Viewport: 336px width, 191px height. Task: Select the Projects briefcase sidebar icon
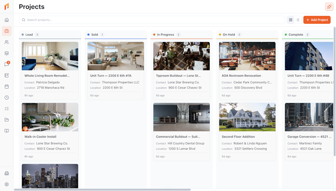click(x=7, y=31)
